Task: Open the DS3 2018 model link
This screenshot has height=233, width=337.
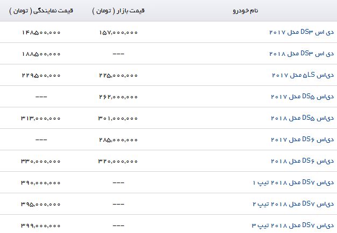Action: point(302,54)
